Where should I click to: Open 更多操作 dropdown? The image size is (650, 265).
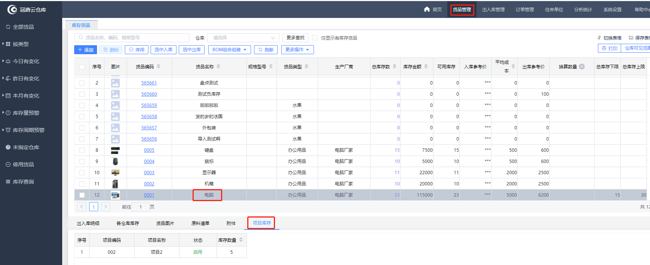click(297, 50)
